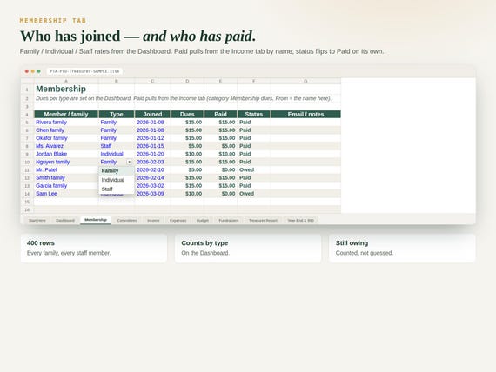Click the $0.00 paid cell for Sam Lee
This screenshot has width=496, height=372.
coord(220,194)
